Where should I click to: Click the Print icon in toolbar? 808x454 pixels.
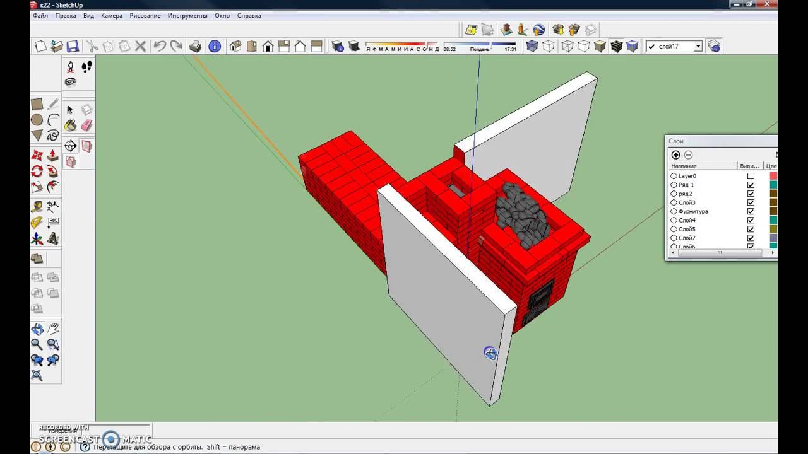click(x=196, y=46)
